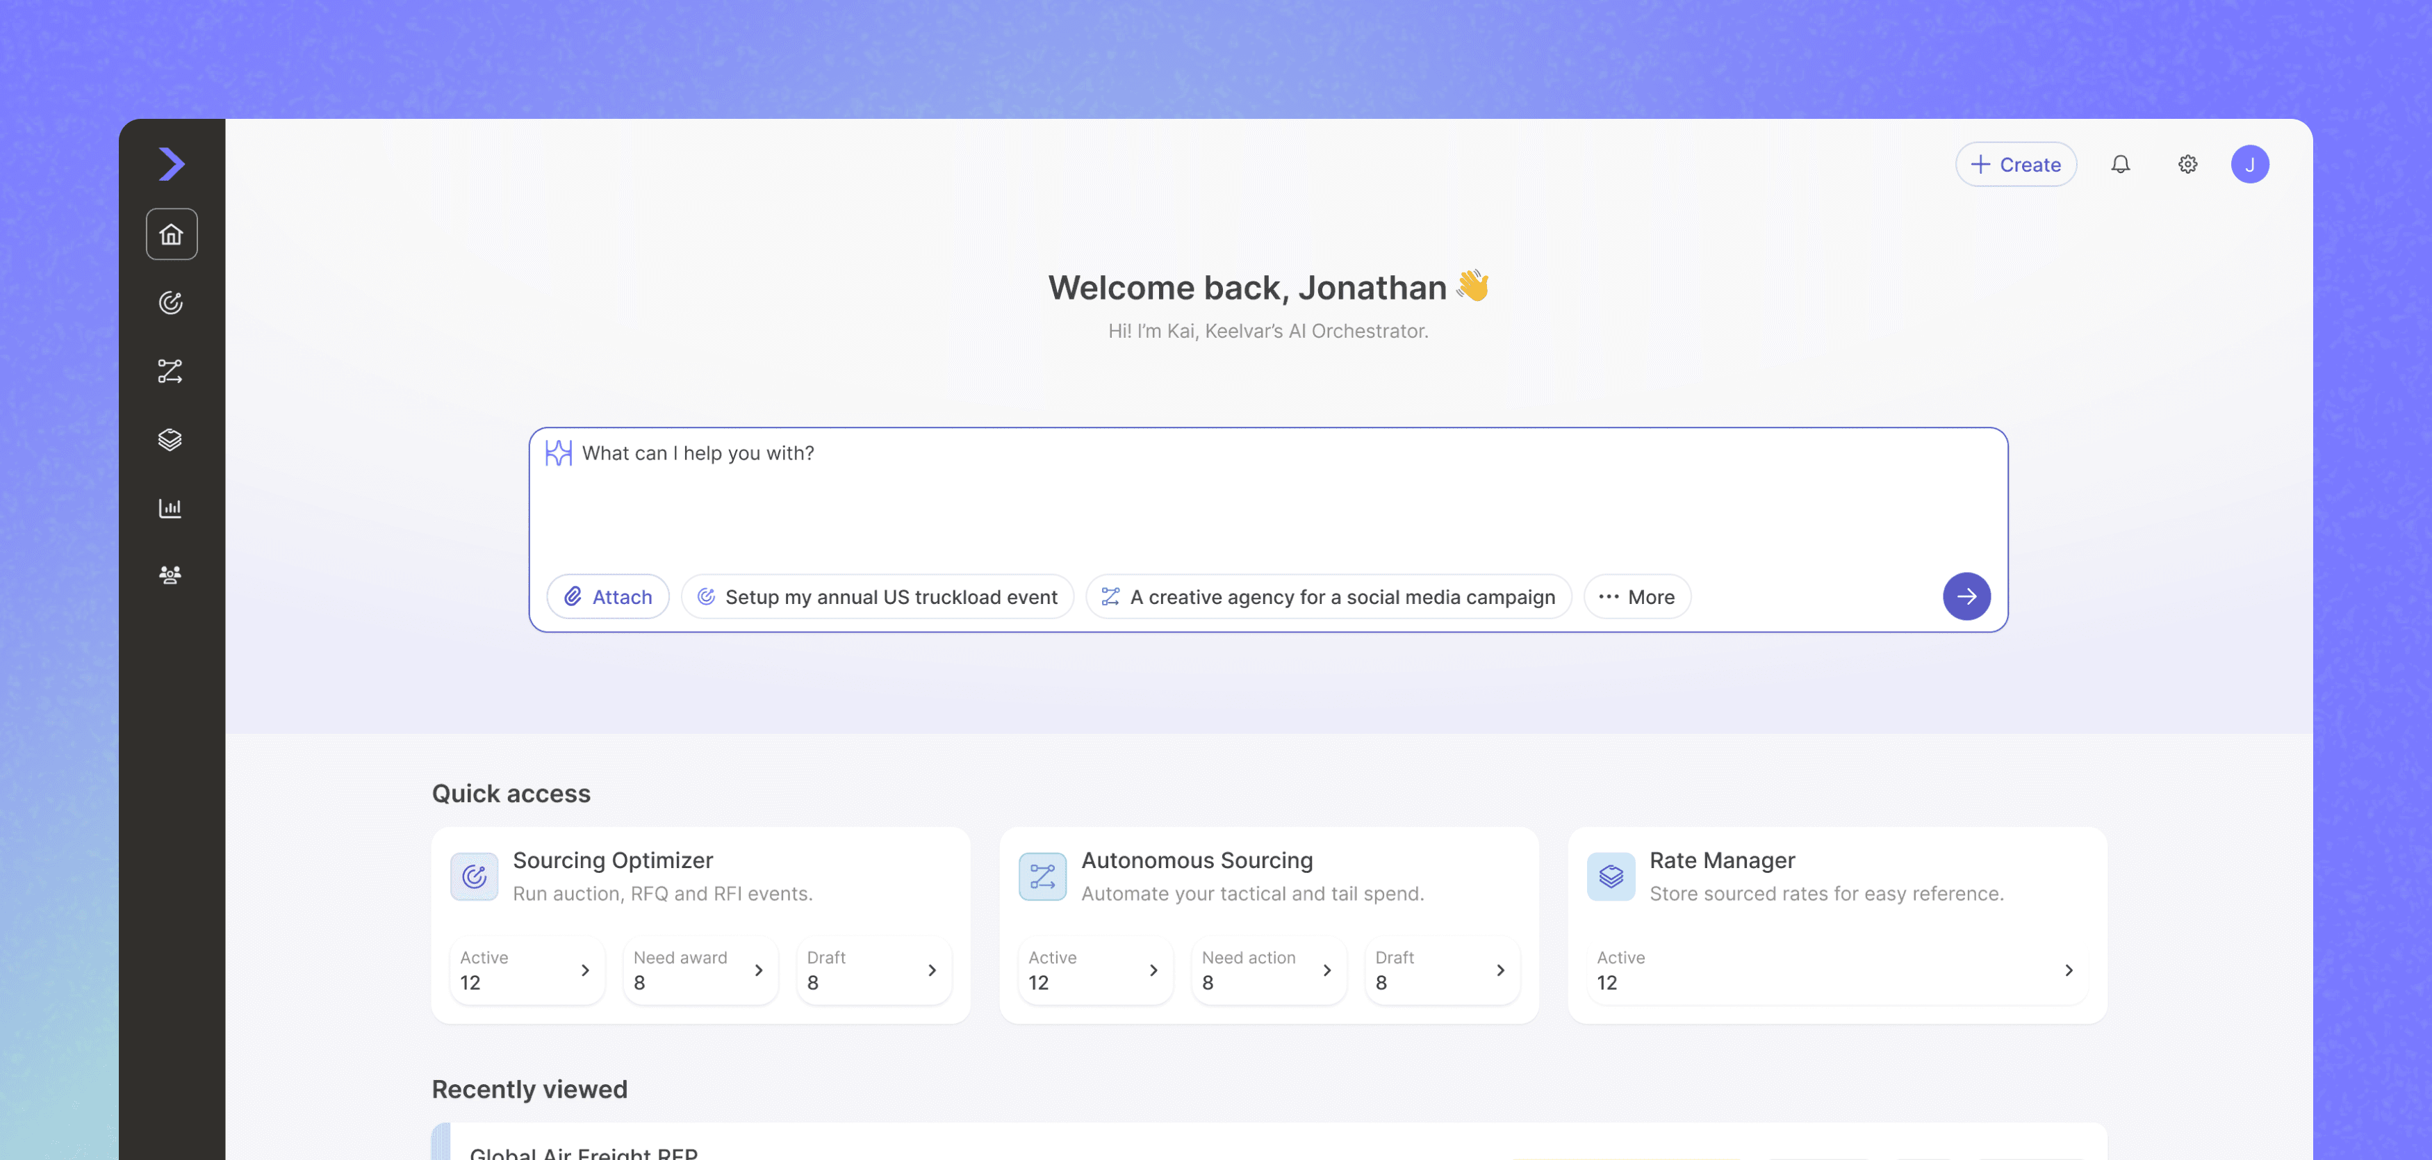Image resolution: width=2432 pixels, height=1160 pixels.
Task: Select the creative agency campaign suggestion
Action: coord(1327,597)
